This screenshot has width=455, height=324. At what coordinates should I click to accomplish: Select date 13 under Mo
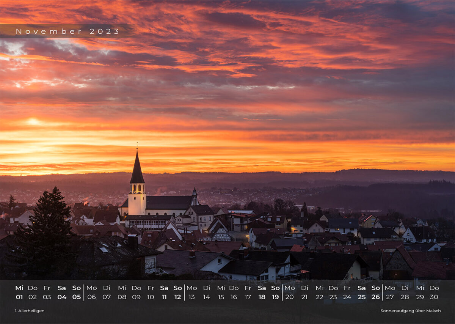192,297
